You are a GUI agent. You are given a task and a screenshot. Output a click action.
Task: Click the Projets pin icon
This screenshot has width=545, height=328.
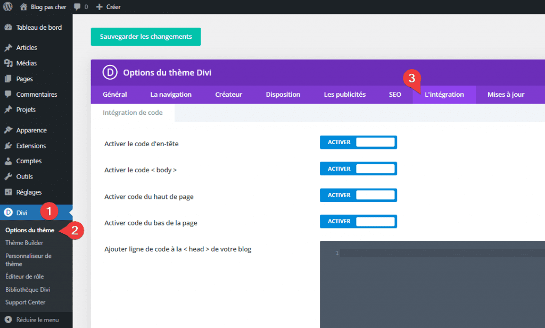point(9,110)
